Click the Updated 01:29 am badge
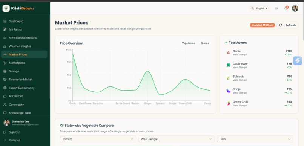Viewport: 304px width, 146px height. coord(262,25)
